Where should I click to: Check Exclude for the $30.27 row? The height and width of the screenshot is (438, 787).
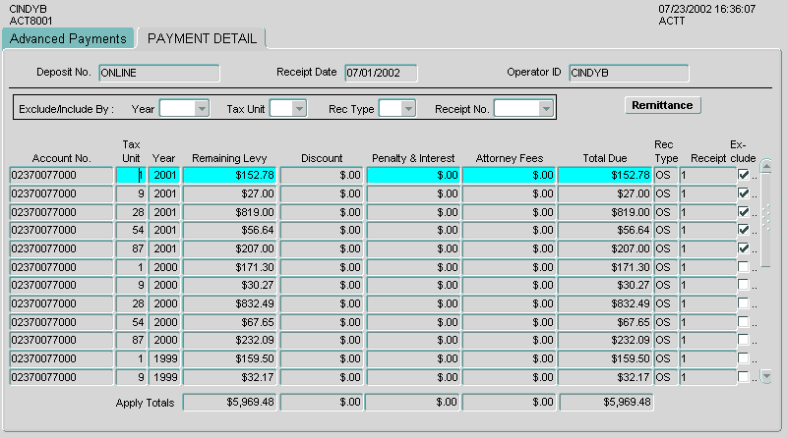click(x=744, y=285)
